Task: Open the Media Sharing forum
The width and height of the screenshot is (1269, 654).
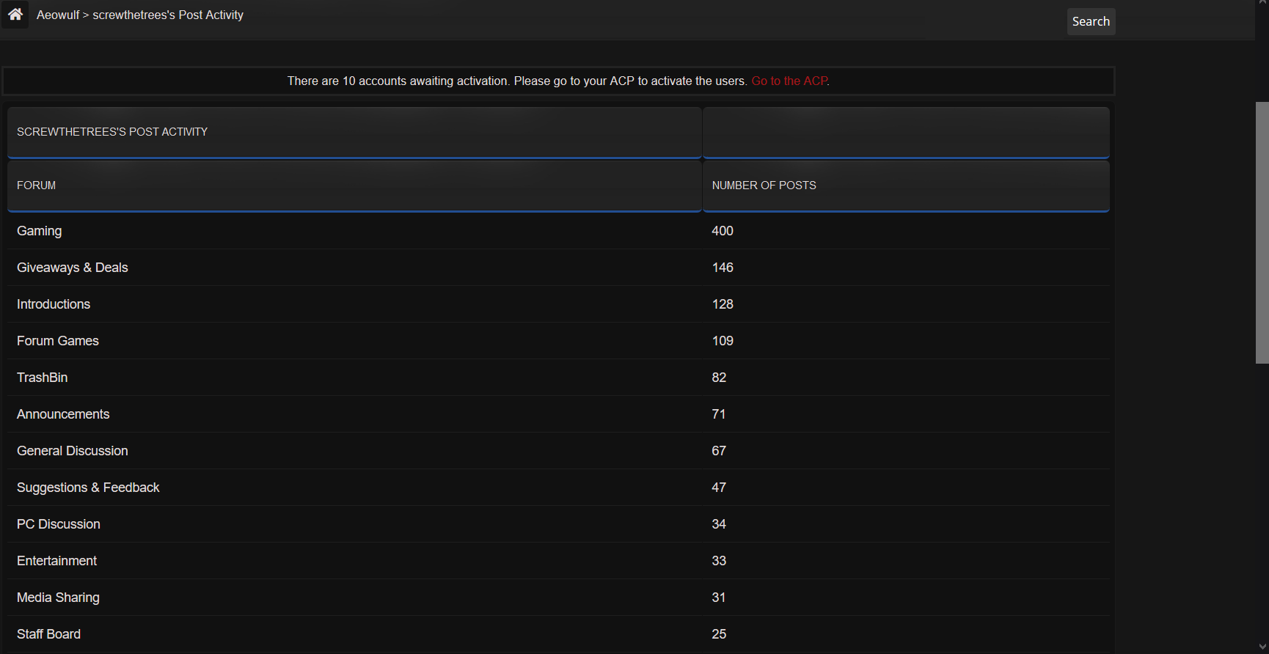Action: coord(59,598)
